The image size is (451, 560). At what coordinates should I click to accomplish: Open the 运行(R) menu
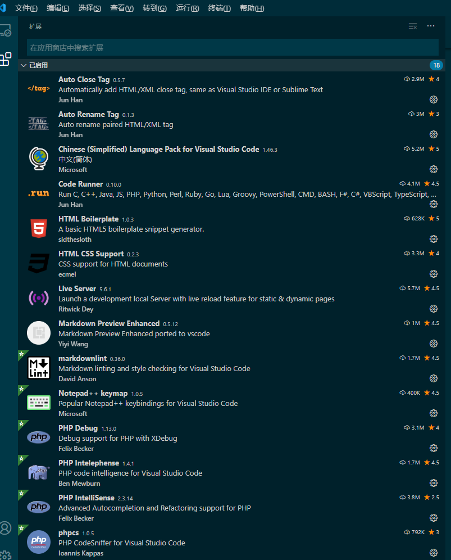188,8
